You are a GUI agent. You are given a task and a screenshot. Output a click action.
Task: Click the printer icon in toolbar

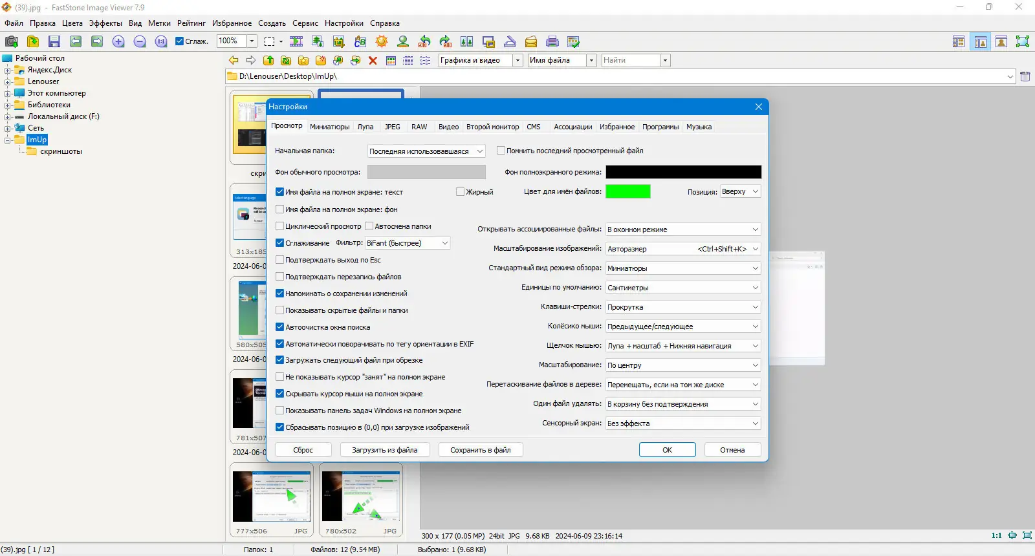point(552,41)
